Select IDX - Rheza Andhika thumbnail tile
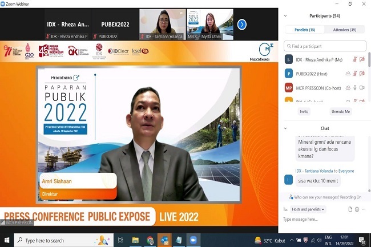371x247 pixels. coord(68,25)
